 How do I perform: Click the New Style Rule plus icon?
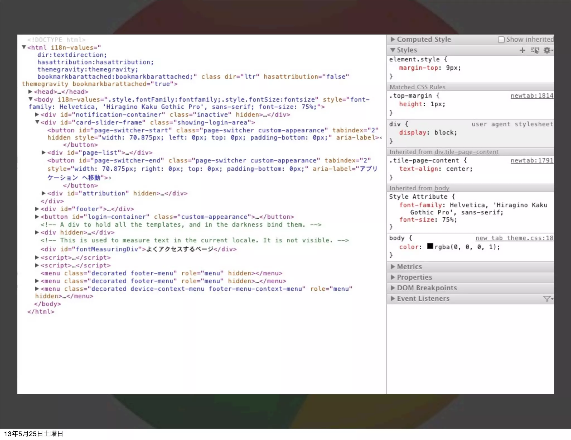[522, 50]
